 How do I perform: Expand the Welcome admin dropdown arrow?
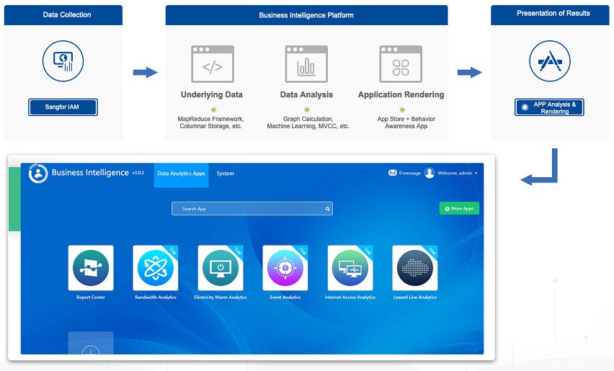476,173
